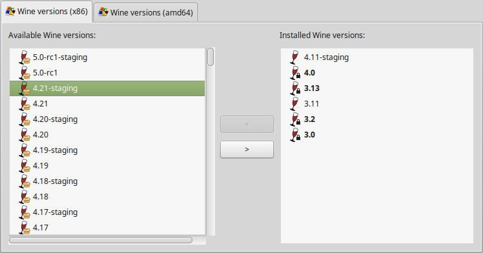The width and height of the screenshot is (483, 253).
Task: Select 4.21-staging in available versions
Action: (x=107, y=88)
